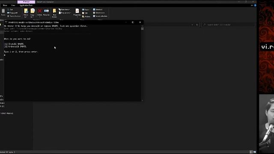Refresh the Explorer address bar
274x154 pixels.
tap(197, 25)
